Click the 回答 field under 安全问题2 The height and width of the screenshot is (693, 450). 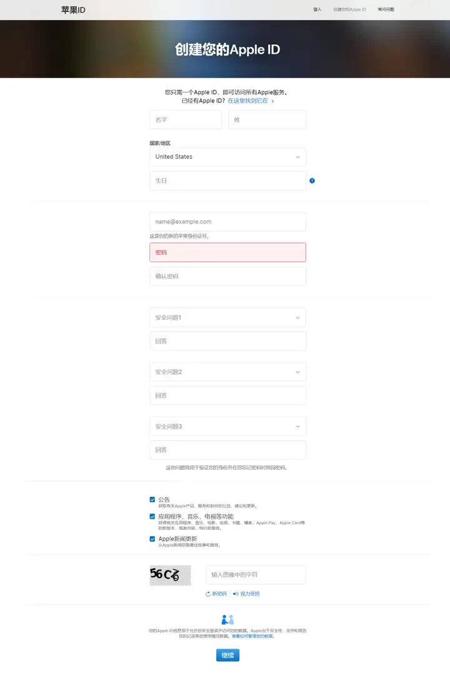click(x=227, y=396)
